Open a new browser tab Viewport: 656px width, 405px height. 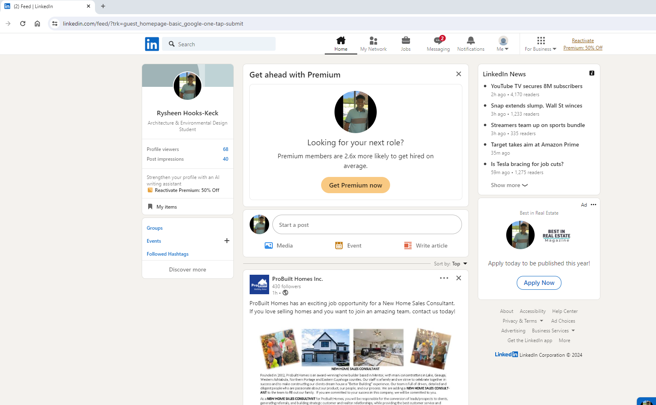tap(103, 6)
